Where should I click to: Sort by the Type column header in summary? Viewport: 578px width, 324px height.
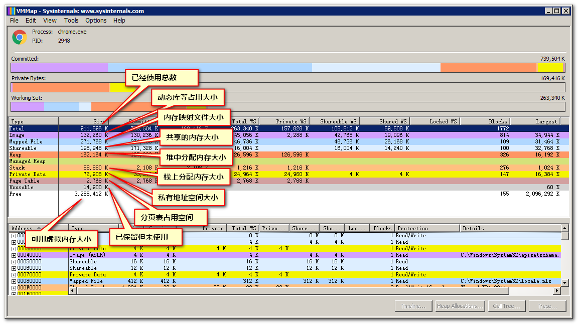pos(33,121)
